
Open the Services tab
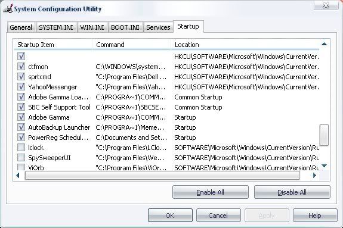pyautogui.click(x=158, y=27)
